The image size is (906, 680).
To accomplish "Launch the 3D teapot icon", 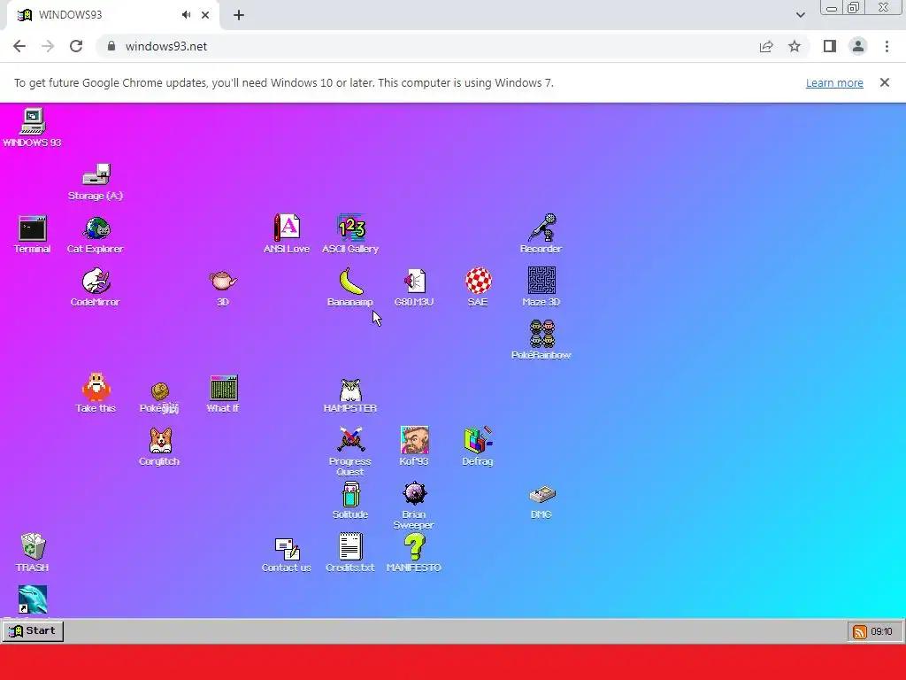I will (x=223, y=282).
